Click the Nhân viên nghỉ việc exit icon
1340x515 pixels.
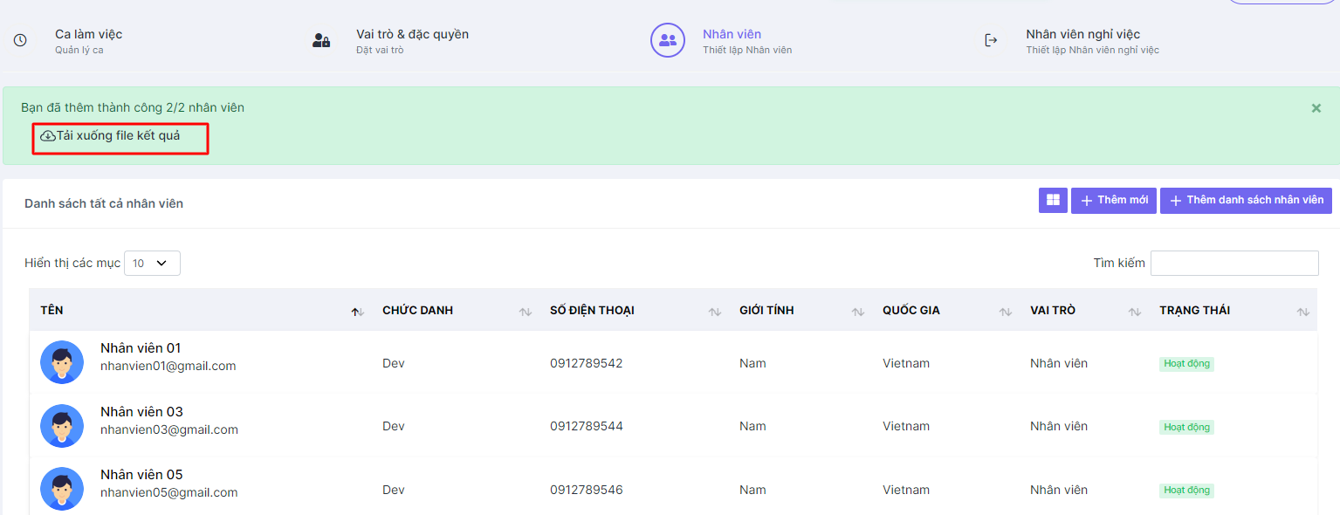tap(991, 40)
